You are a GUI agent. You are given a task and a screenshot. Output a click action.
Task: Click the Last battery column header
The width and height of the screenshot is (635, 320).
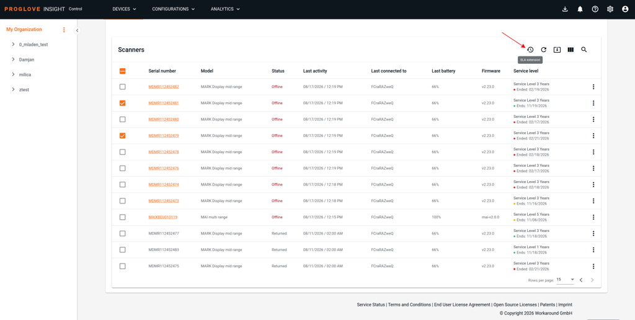pos(443,71)
